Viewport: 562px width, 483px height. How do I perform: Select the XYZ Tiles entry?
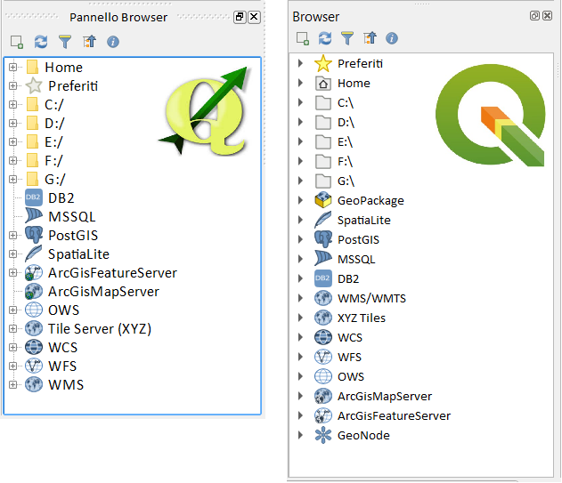click(x=361, y=318)
